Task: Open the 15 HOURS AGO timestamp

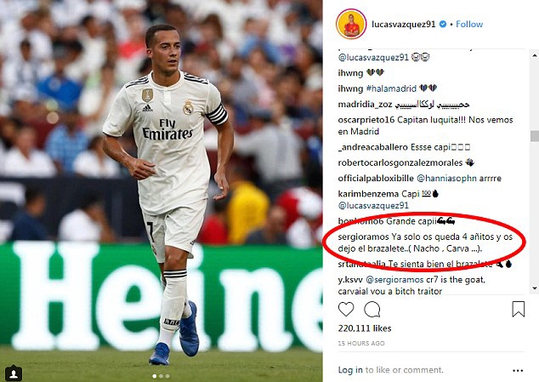Action: point(361,343)
